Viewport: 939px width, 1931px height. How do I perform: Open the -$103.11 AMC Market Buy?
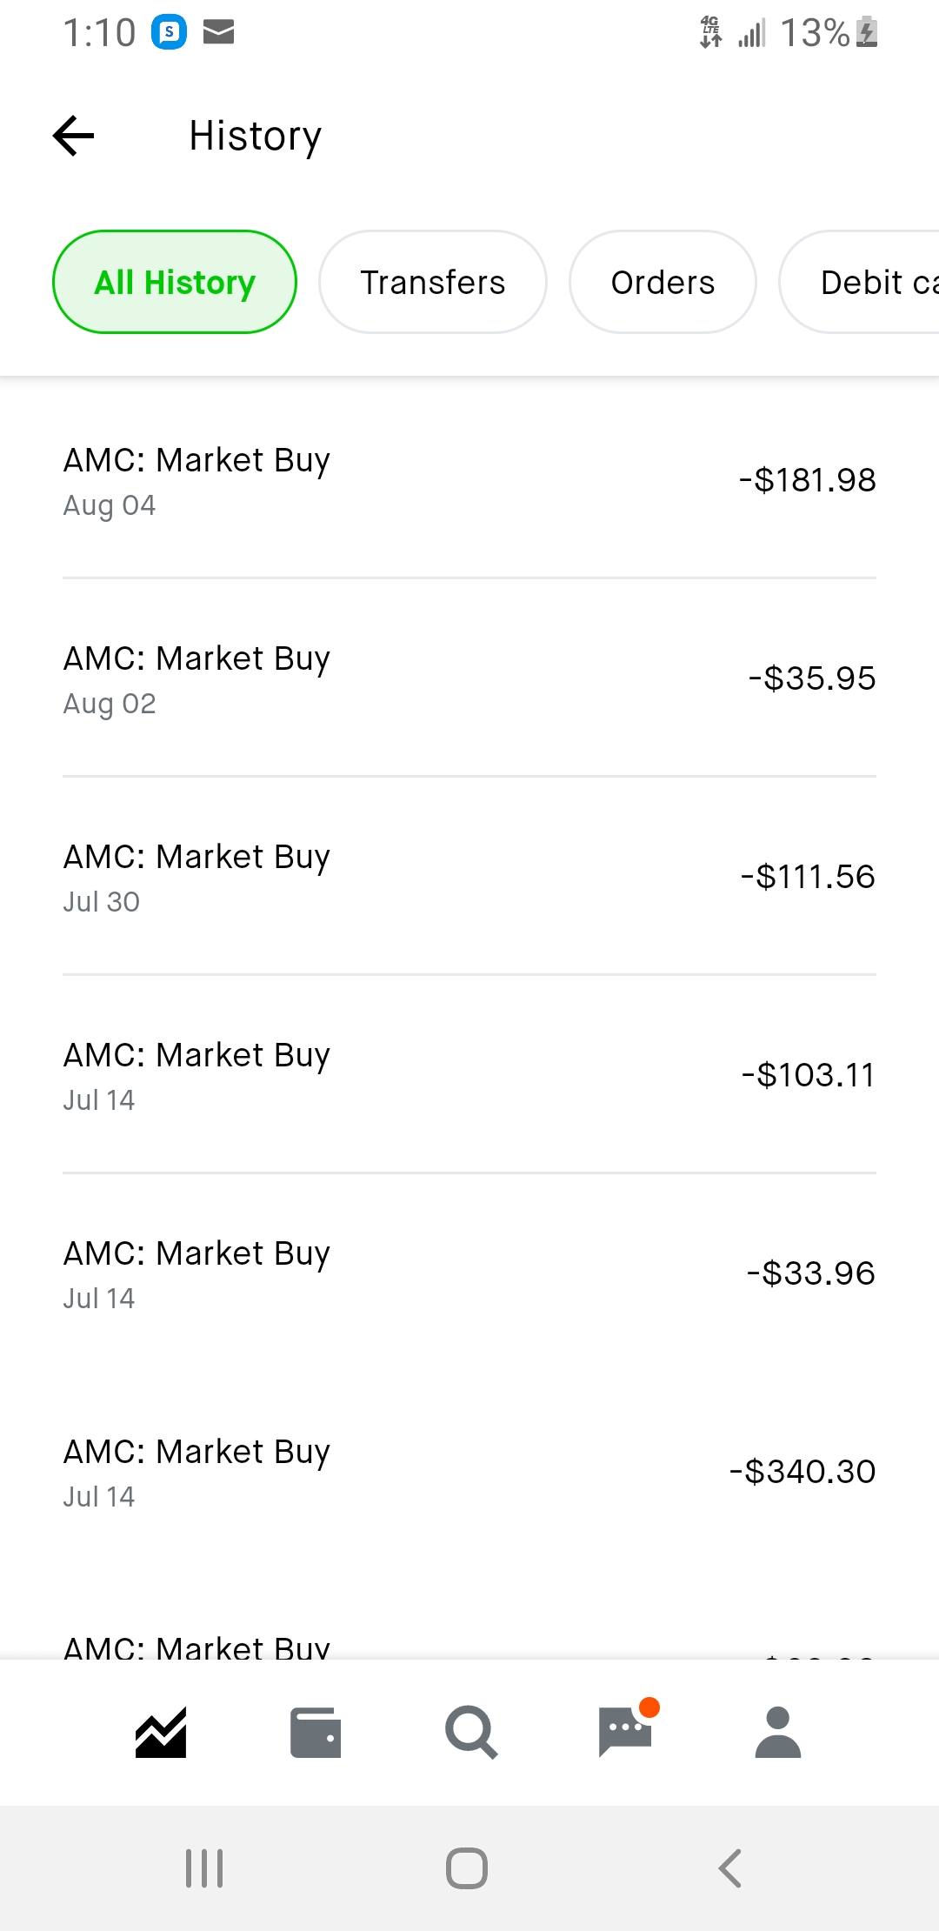pyautogui.click(x=469, y=1075)
